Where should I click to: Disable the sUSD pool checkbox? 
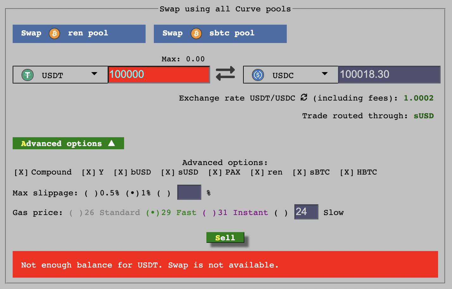coord(168,172)
